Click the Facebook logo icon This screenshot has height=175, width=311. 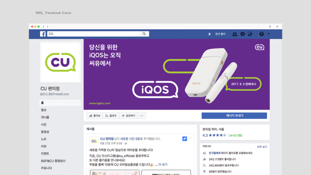pyautogui.click(x=43, y=34)
